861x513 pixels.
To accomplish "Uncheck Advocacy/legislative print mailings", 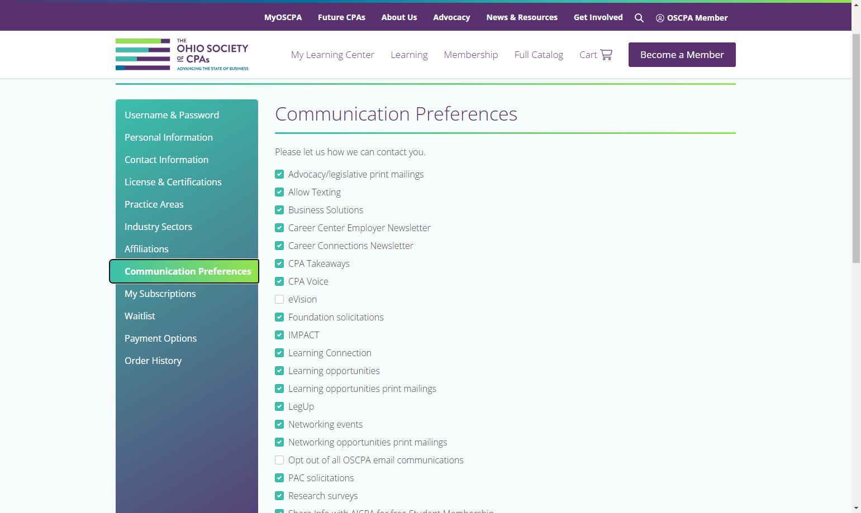I will pyautogui.click(x=279, y=174).
